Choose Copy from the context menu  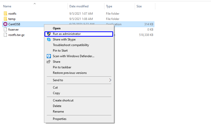click(x=56, y=93)
